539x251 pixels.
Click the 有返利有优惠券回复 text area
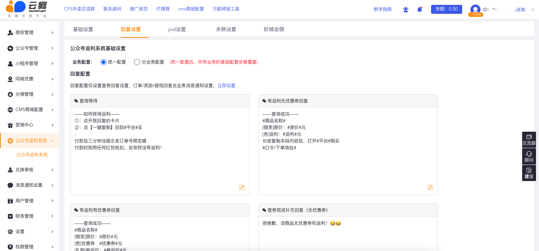(x=160, y=234)
